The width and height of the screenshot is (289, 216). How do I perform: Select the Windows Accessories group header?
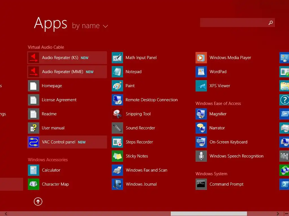click(x=48, y=160)
